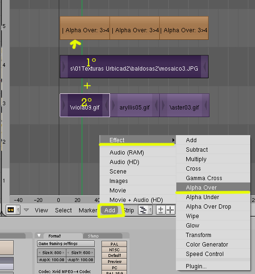Screen dimensions: 255x274
Task: Decrease SizeY with its left arrow
Action: point(68,253)
